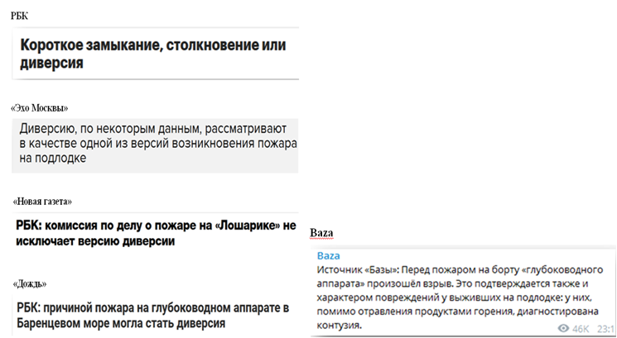Open Новая газета headline about «Лошарике» комиссия
Viewport: 617px width, 338px height.
[156, 233]
